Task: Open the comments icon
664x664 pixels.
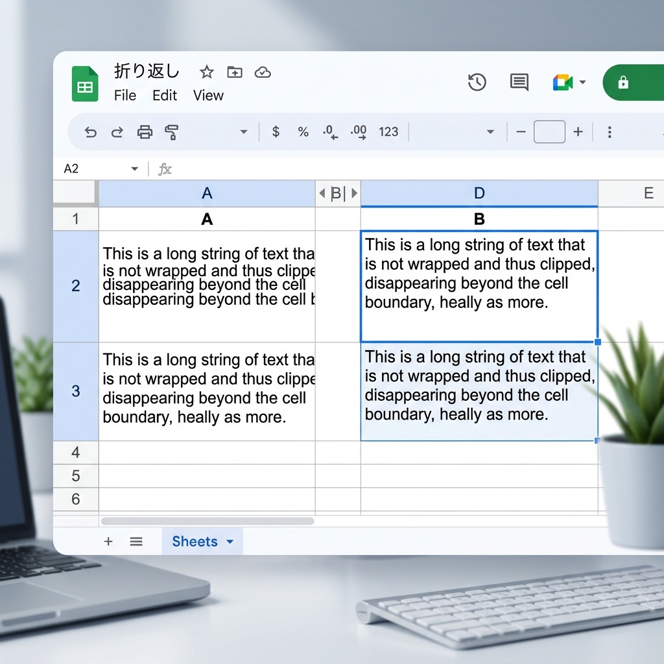Action: point(519,82)
